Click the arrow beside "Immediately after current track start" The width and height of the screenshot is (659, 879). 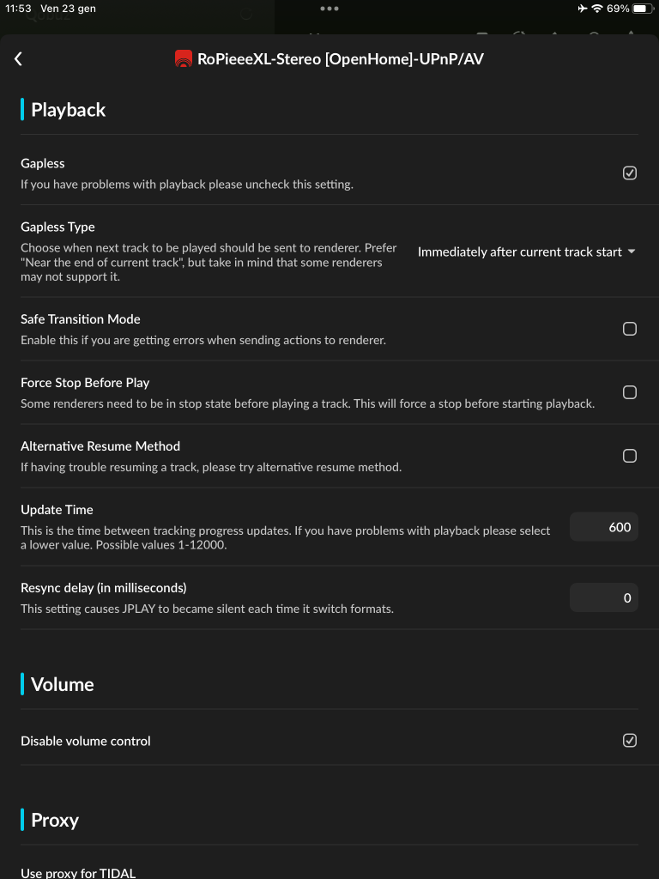[632, 252]
